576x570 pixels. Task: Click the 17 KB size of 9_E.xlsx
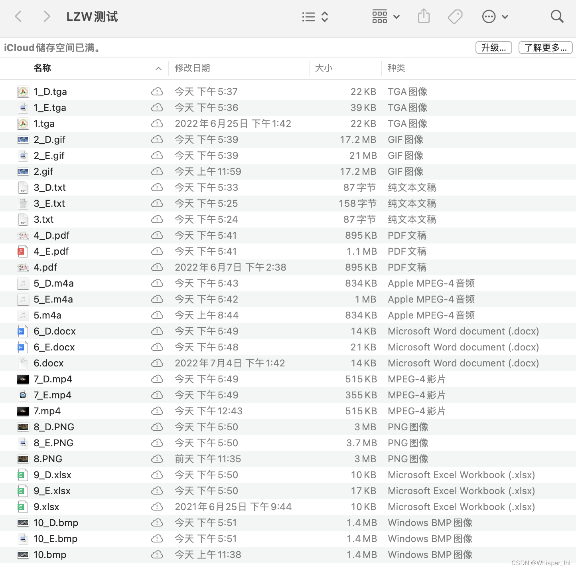(x=363, y=491)
